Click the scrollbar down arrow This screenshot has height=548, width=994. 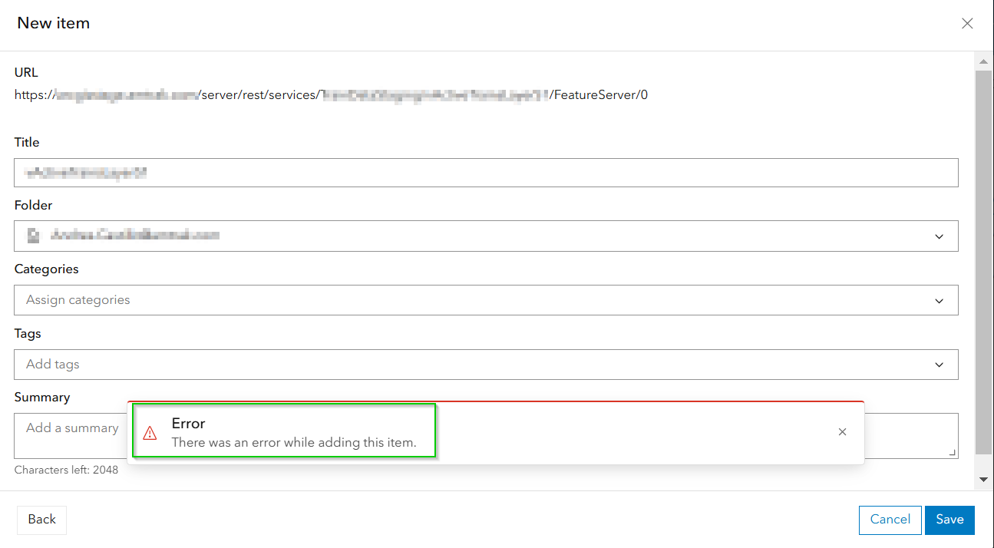click(x=983, y=479)
